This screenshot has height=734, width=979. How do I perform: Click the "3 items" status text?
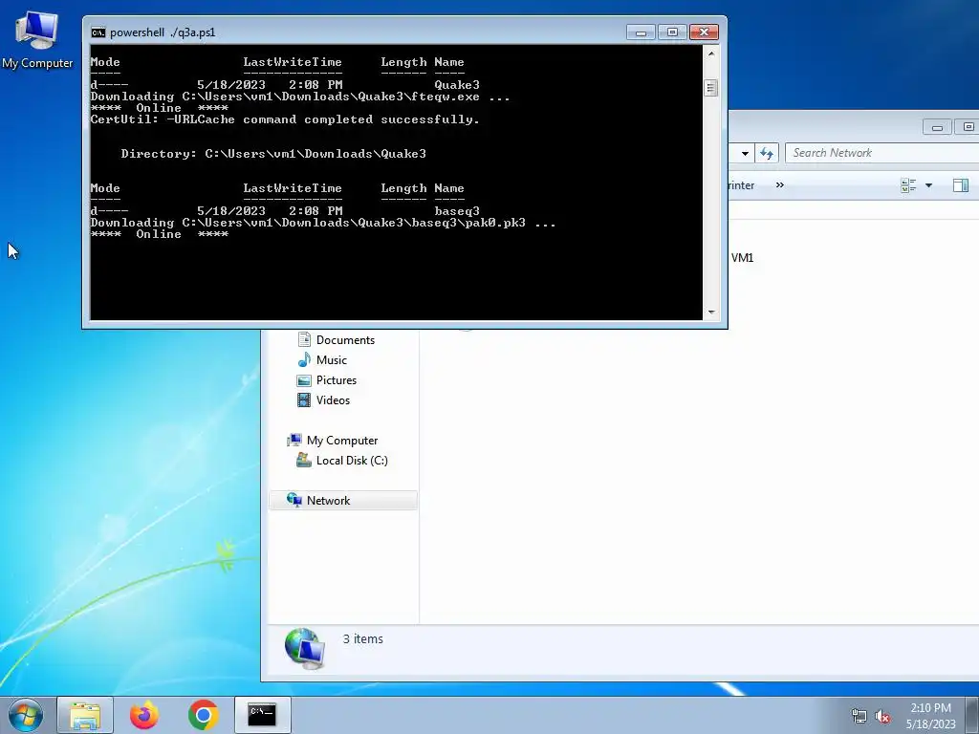362,639
